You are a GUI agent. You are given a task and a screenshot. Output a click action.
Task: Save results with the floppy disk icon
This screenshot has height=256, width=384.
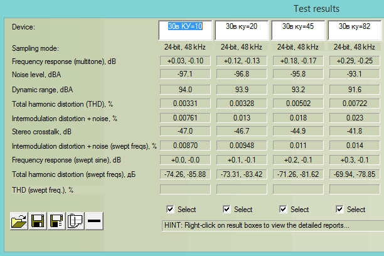[x=38, y=221]
